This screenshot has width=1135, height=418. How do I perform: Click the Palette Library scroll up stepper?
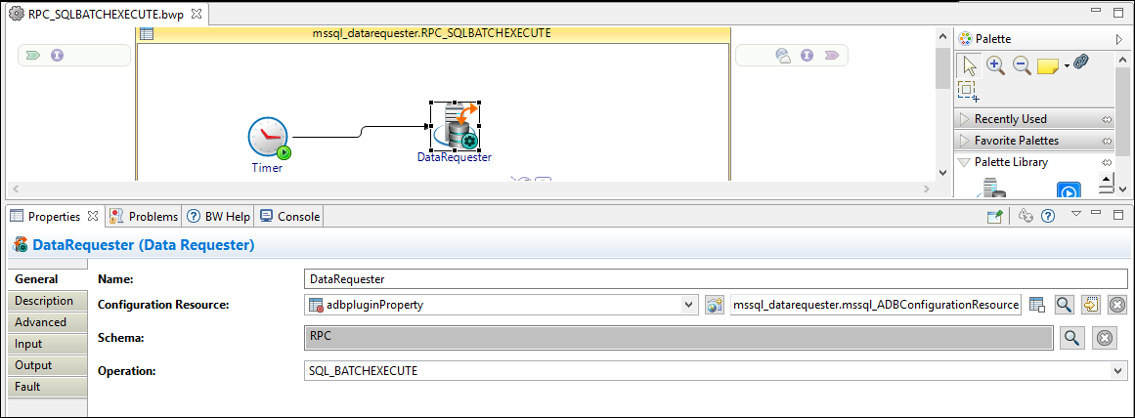(x=1107, y=179)
